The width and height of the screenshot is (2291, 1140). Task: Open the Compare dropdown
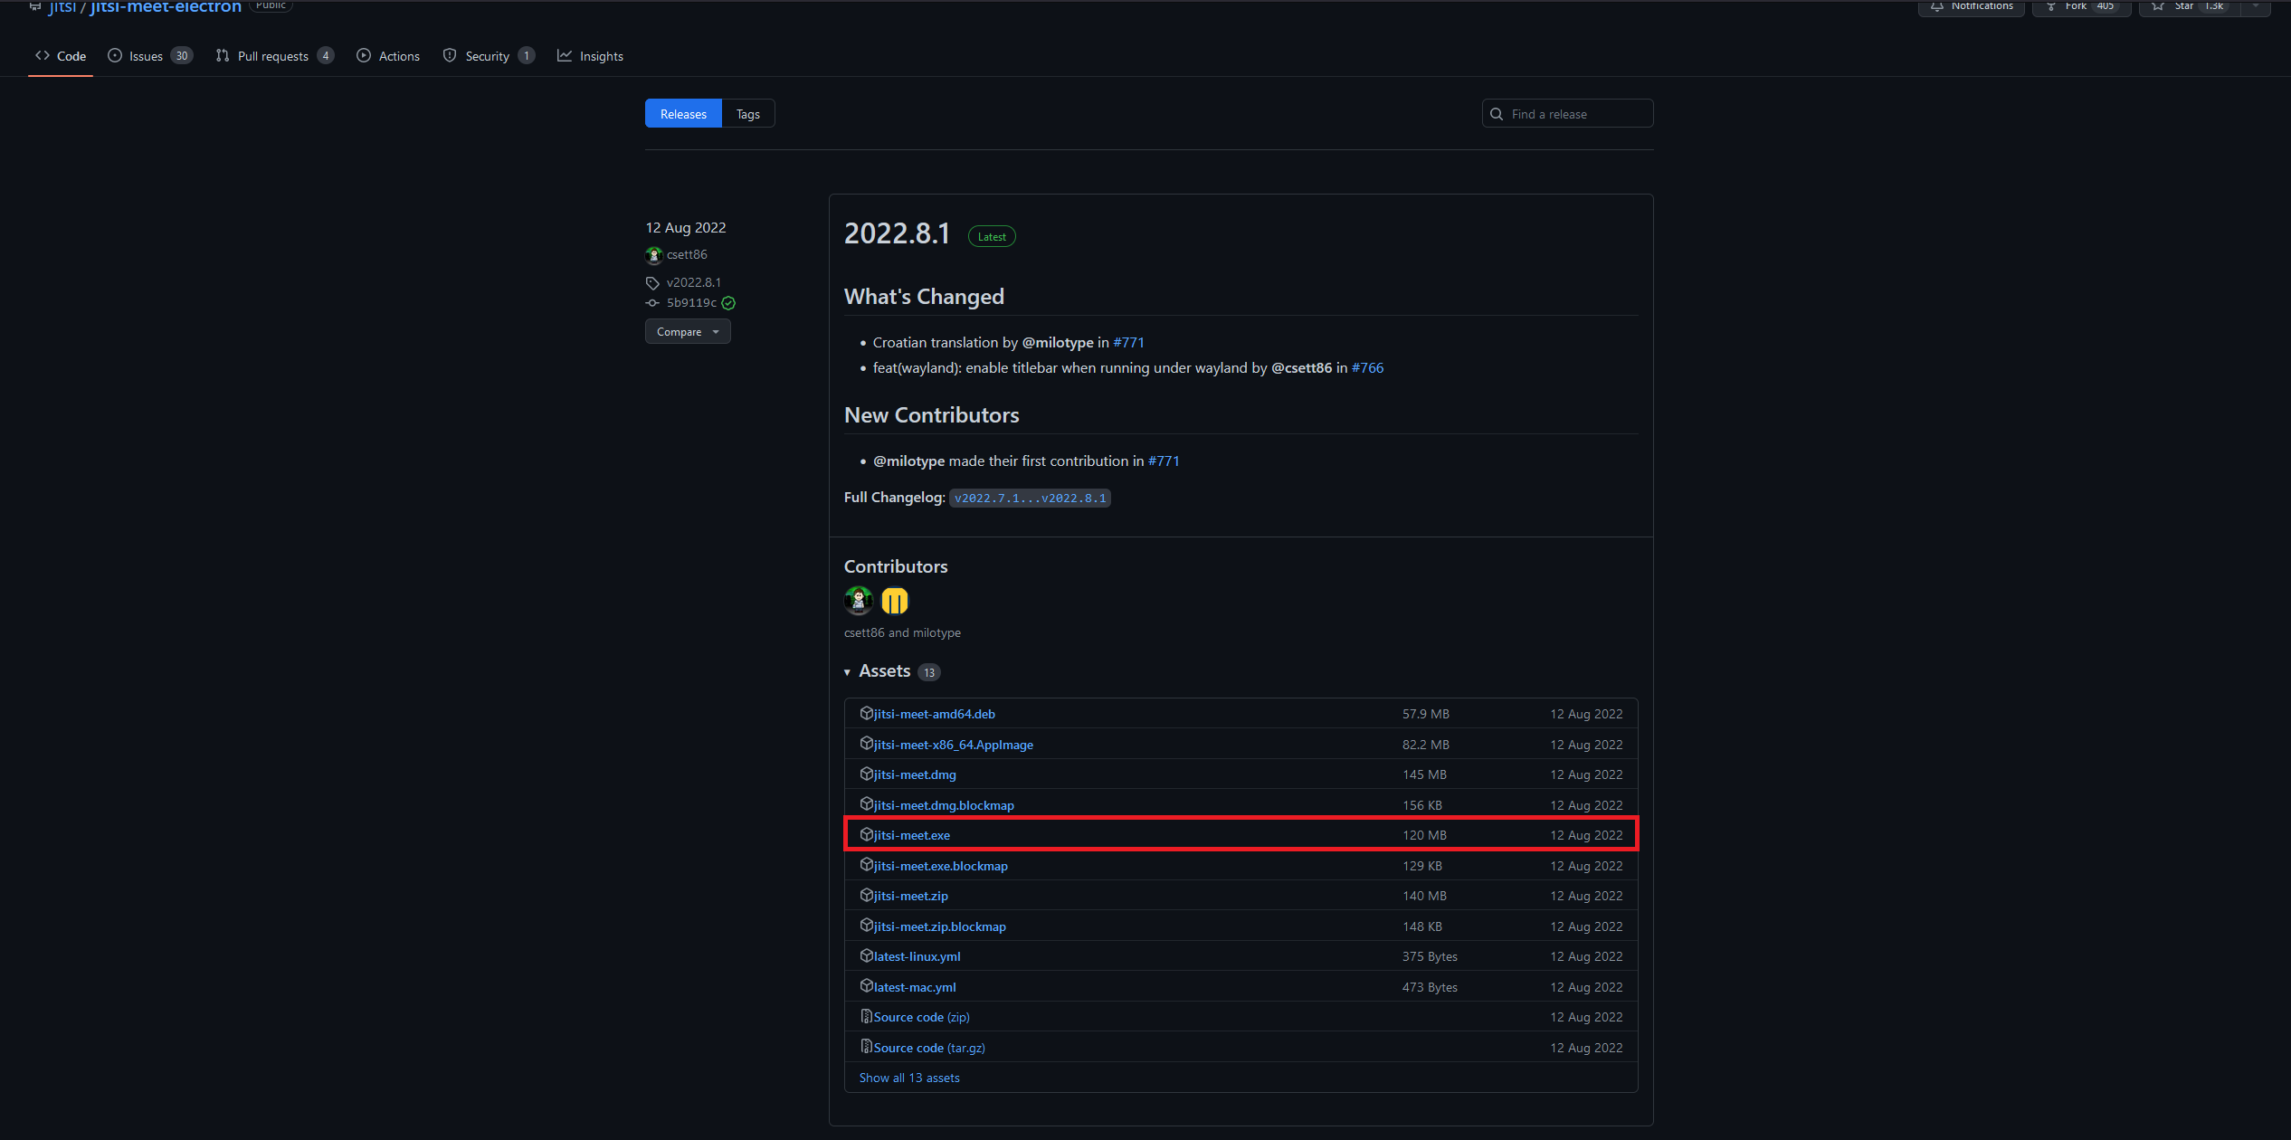688,332
